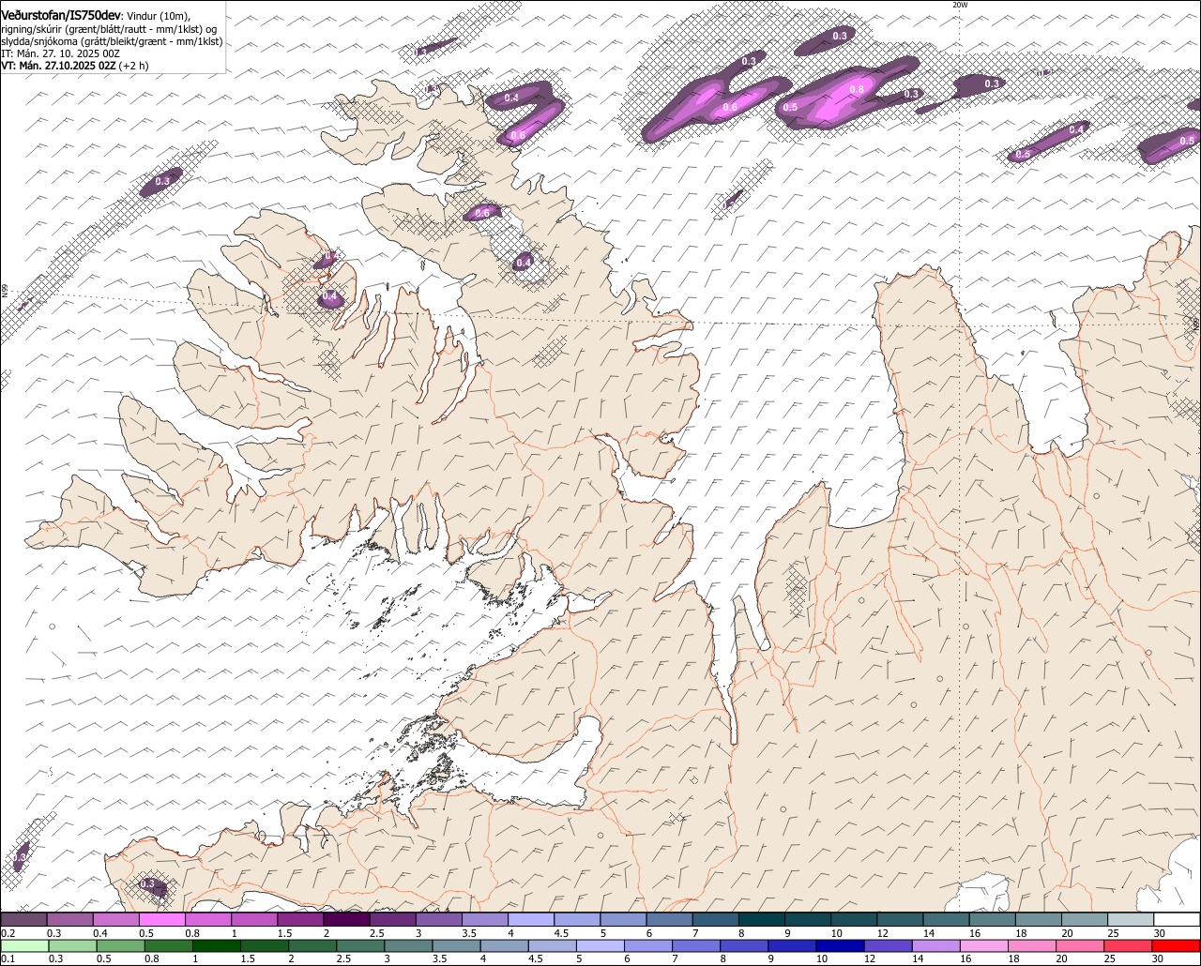The image size is (1201, 966).
Task: Click the 'rigning/skúrir' legend description line
Action: pyautogui.click(x=109, y=29)
